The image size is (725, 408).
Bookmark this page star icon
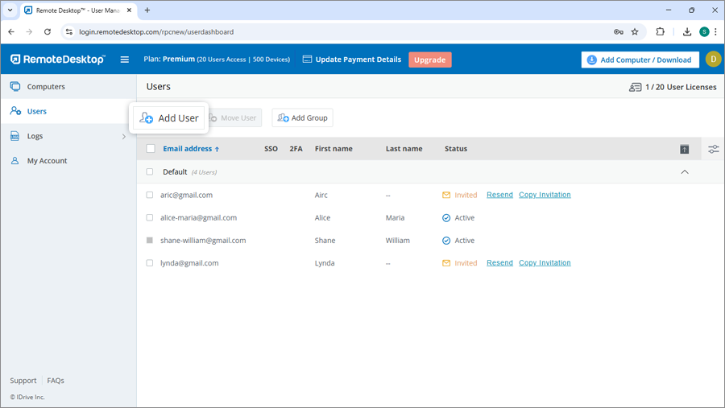(635, 32)
